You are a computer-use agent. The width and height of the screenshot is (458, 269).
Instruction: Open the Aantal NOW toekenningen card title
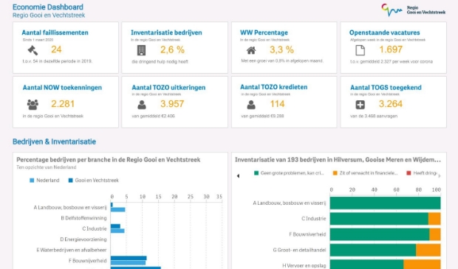click(x=62, y=88)
